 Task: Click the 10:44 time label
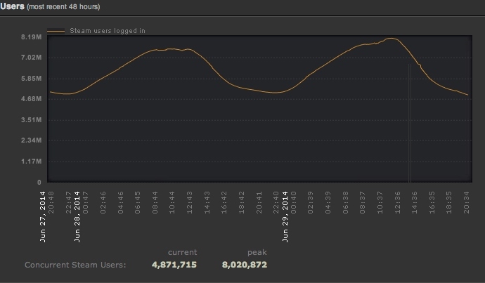172,202
